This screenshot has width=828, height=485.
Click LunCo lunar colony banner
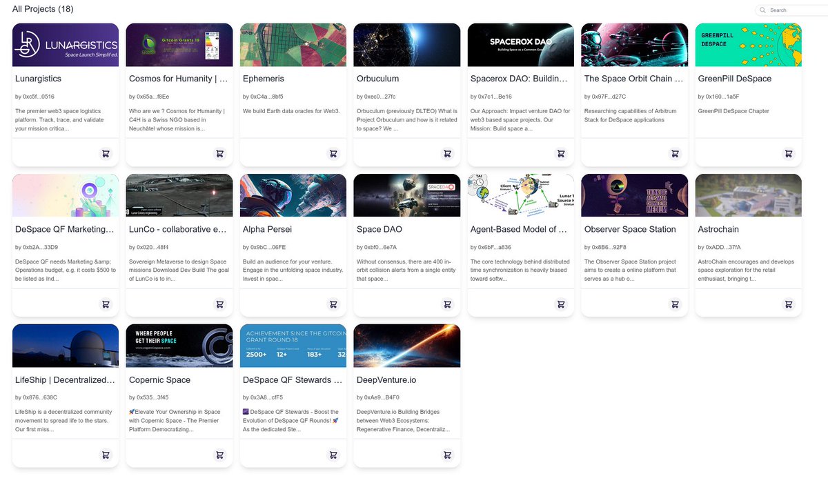point(179,195)
